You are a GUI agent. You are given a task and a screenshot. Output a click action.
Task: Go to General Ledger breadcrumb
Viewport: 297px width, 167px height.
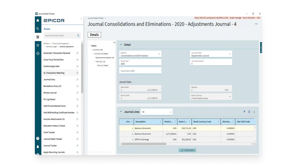tap(51, 47)
